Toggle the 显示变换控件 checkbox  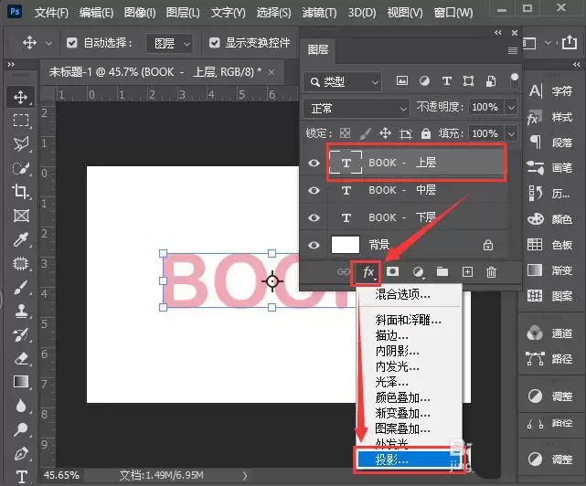215,43
